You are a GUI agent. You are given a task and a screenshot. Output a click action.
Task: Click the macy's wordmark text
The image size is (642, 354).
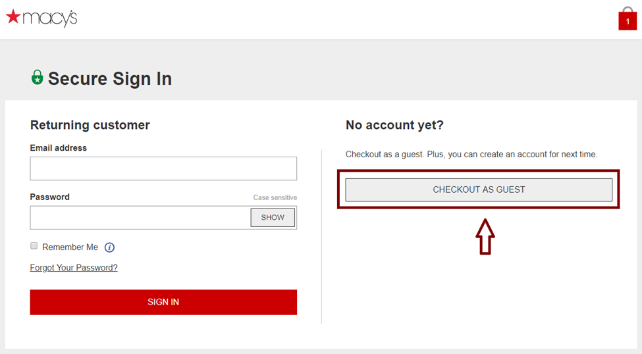click(50, 18)
